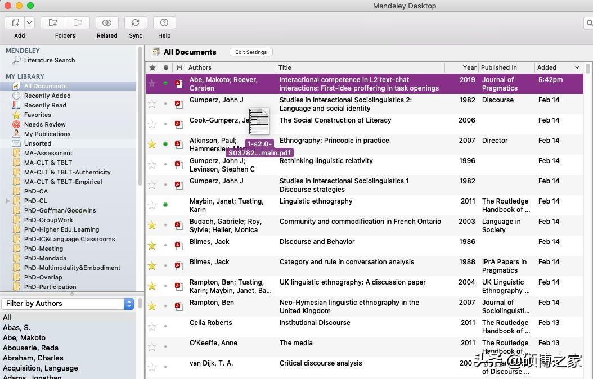This screenshot has height=379, width=593.
Task: Click the Add document icon
Action: (15, 22)
